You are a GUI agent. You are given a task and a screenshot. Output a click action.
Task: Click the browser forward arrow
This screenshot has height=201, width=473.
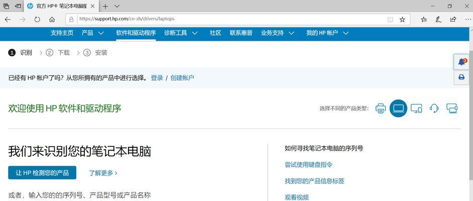coord(22,19)
